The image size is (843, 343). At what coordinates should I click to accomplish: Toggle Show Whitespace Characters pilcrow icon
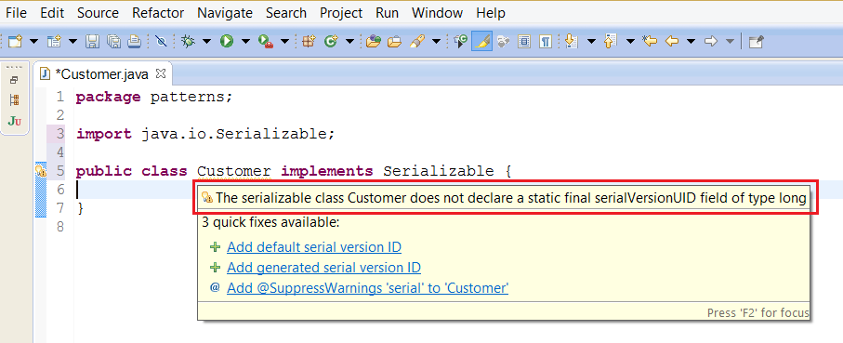pyautogui.click(x=546, y=41)
